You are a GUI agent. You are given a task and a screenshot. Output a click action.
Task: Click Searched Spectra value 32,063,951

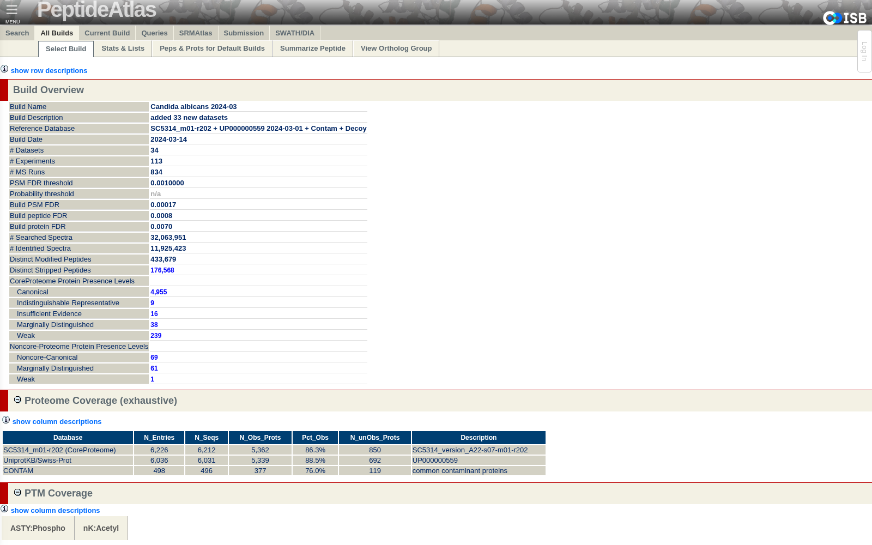[168, 238]
